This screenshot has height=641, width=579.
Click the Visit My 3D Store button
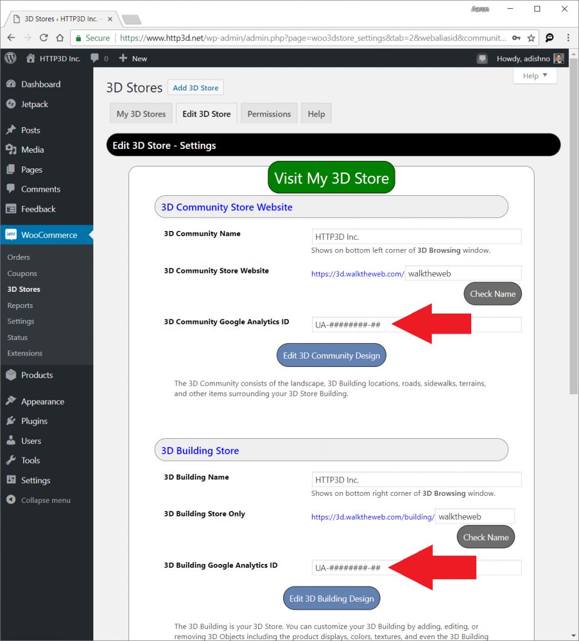click(x=331, y=177)
